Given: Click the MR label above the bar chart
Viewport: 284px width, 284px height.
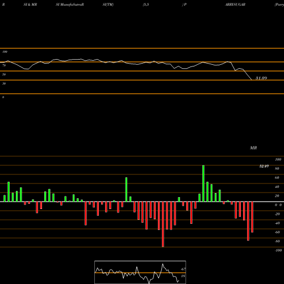Looking at the screenshot, I should [x=253, y=148].
